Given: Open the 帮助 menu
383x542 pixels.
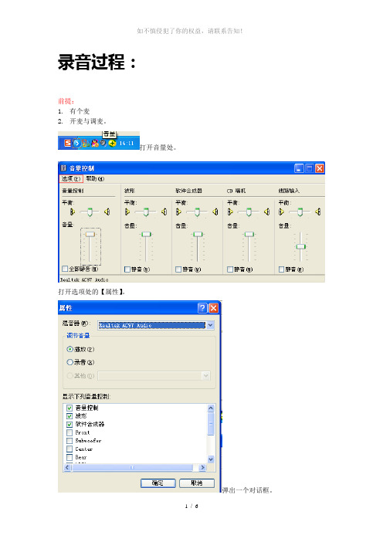Looking at the screenshot, I should pos(95,178).
